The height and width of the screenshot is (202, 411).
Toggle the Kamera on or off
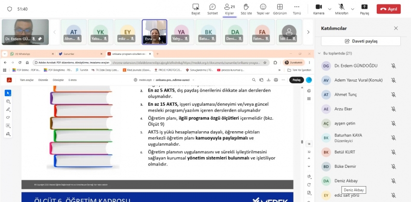(x=319, y=9)
